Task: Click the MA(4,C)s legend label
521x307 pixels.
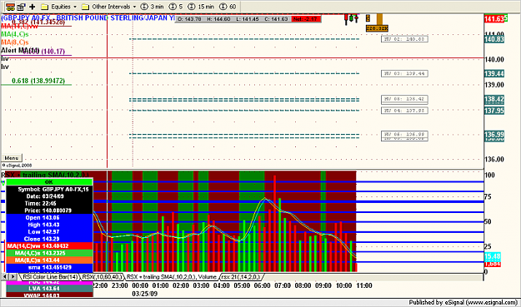Action: pyautogui.click(x=15, y=34)
